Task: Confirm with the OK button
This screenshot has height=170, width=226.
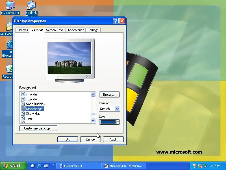Action: point(68,139)
